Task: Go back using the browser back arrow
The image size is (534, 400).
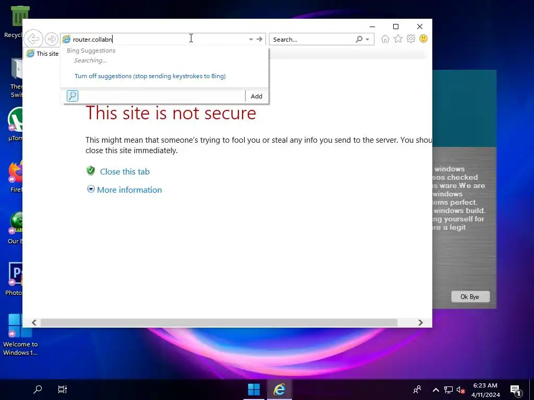Action: pyautogui.click(x=33, y=39)
